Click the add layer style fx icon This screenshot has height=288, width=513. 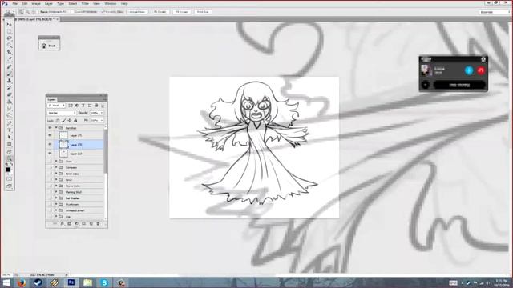point(63,224)
